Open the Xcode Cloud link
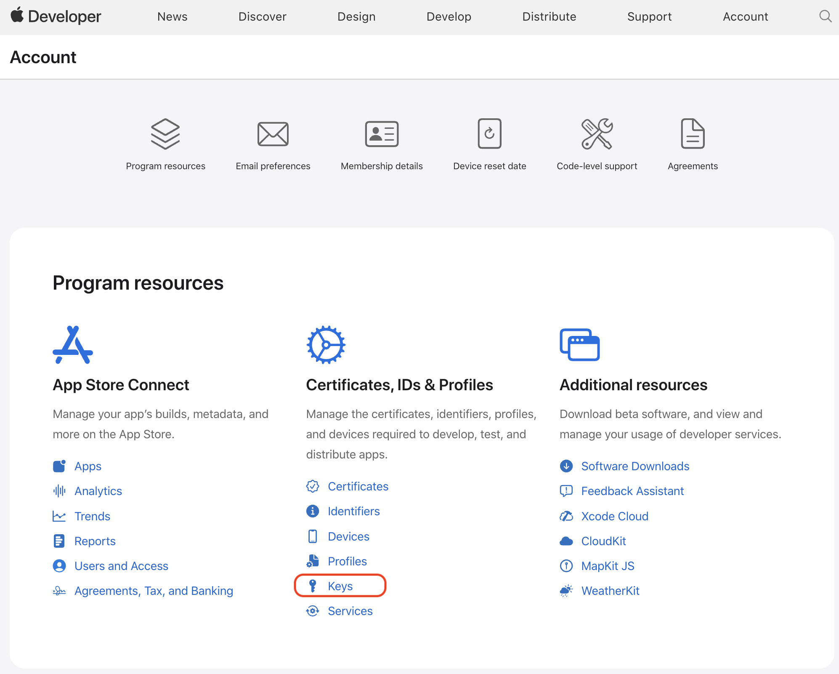This screenshot has height=674, width=839. click(614, 516)
